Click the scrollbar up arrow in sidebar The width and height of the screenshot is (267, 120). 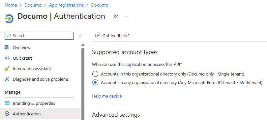pos(83,45)
